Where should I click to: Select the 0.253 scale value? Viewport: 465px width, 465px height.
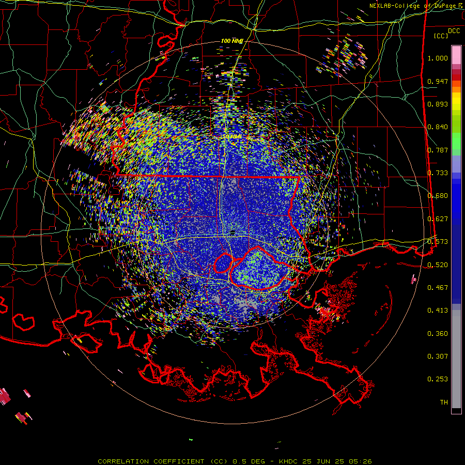(x=438, y=379)
